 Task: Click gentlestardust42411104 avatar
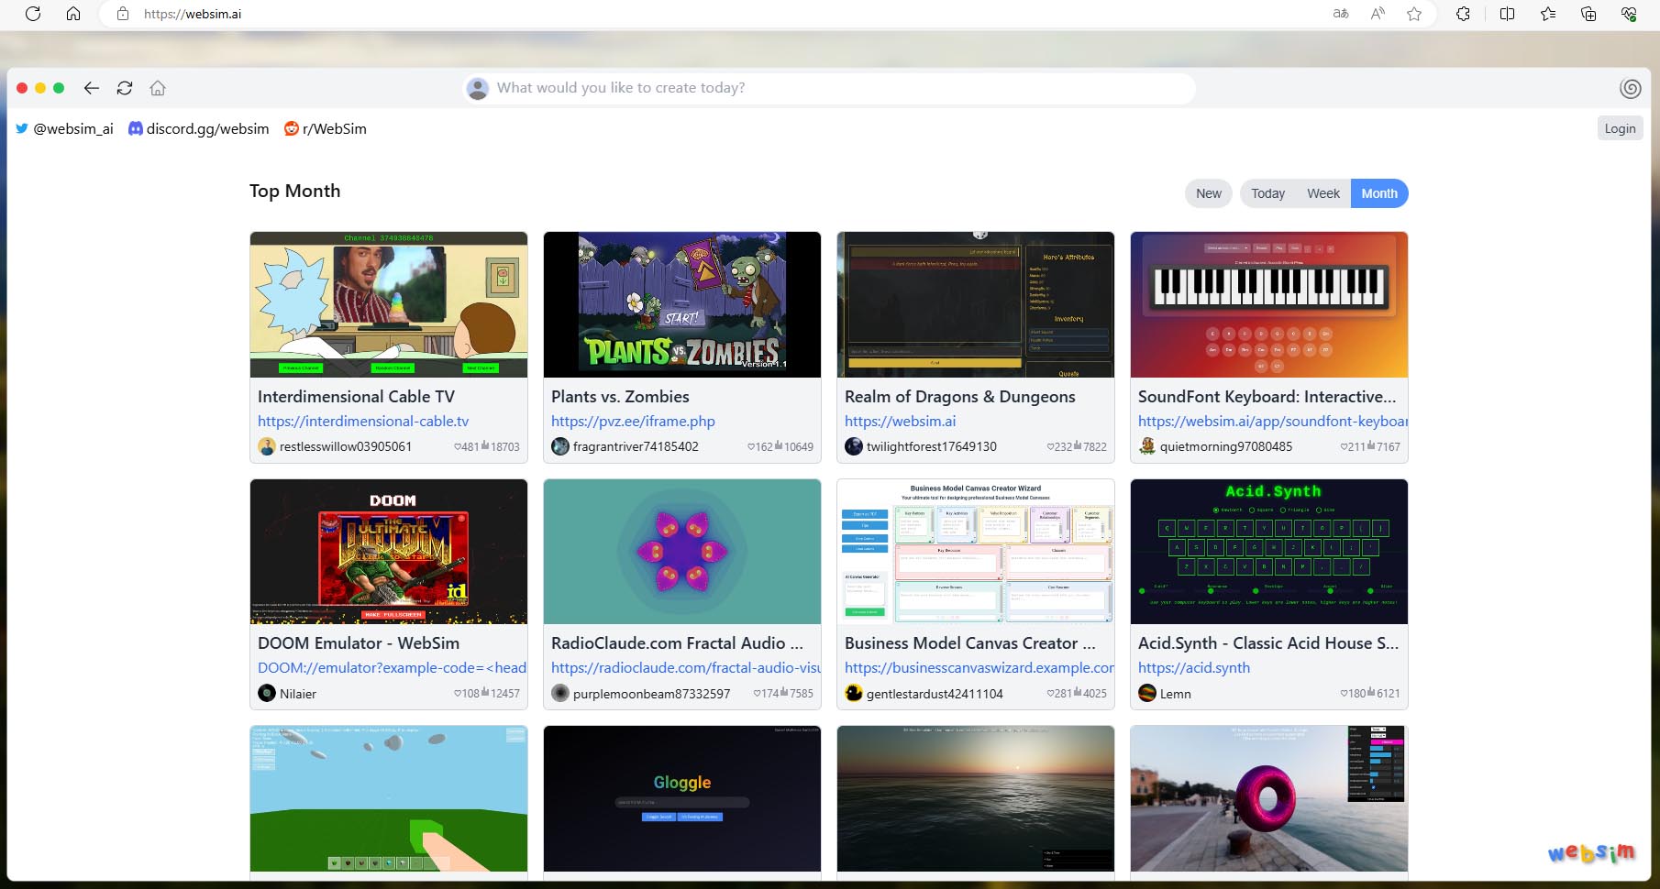point(854,693)
